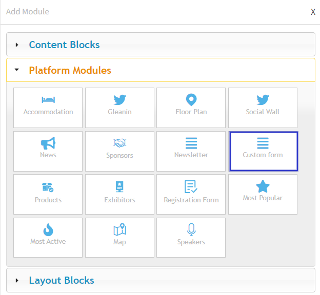This screenshot has width=320, height=295.
Task: Click the Platform Modules heading text
Action: tap(70, 70)
